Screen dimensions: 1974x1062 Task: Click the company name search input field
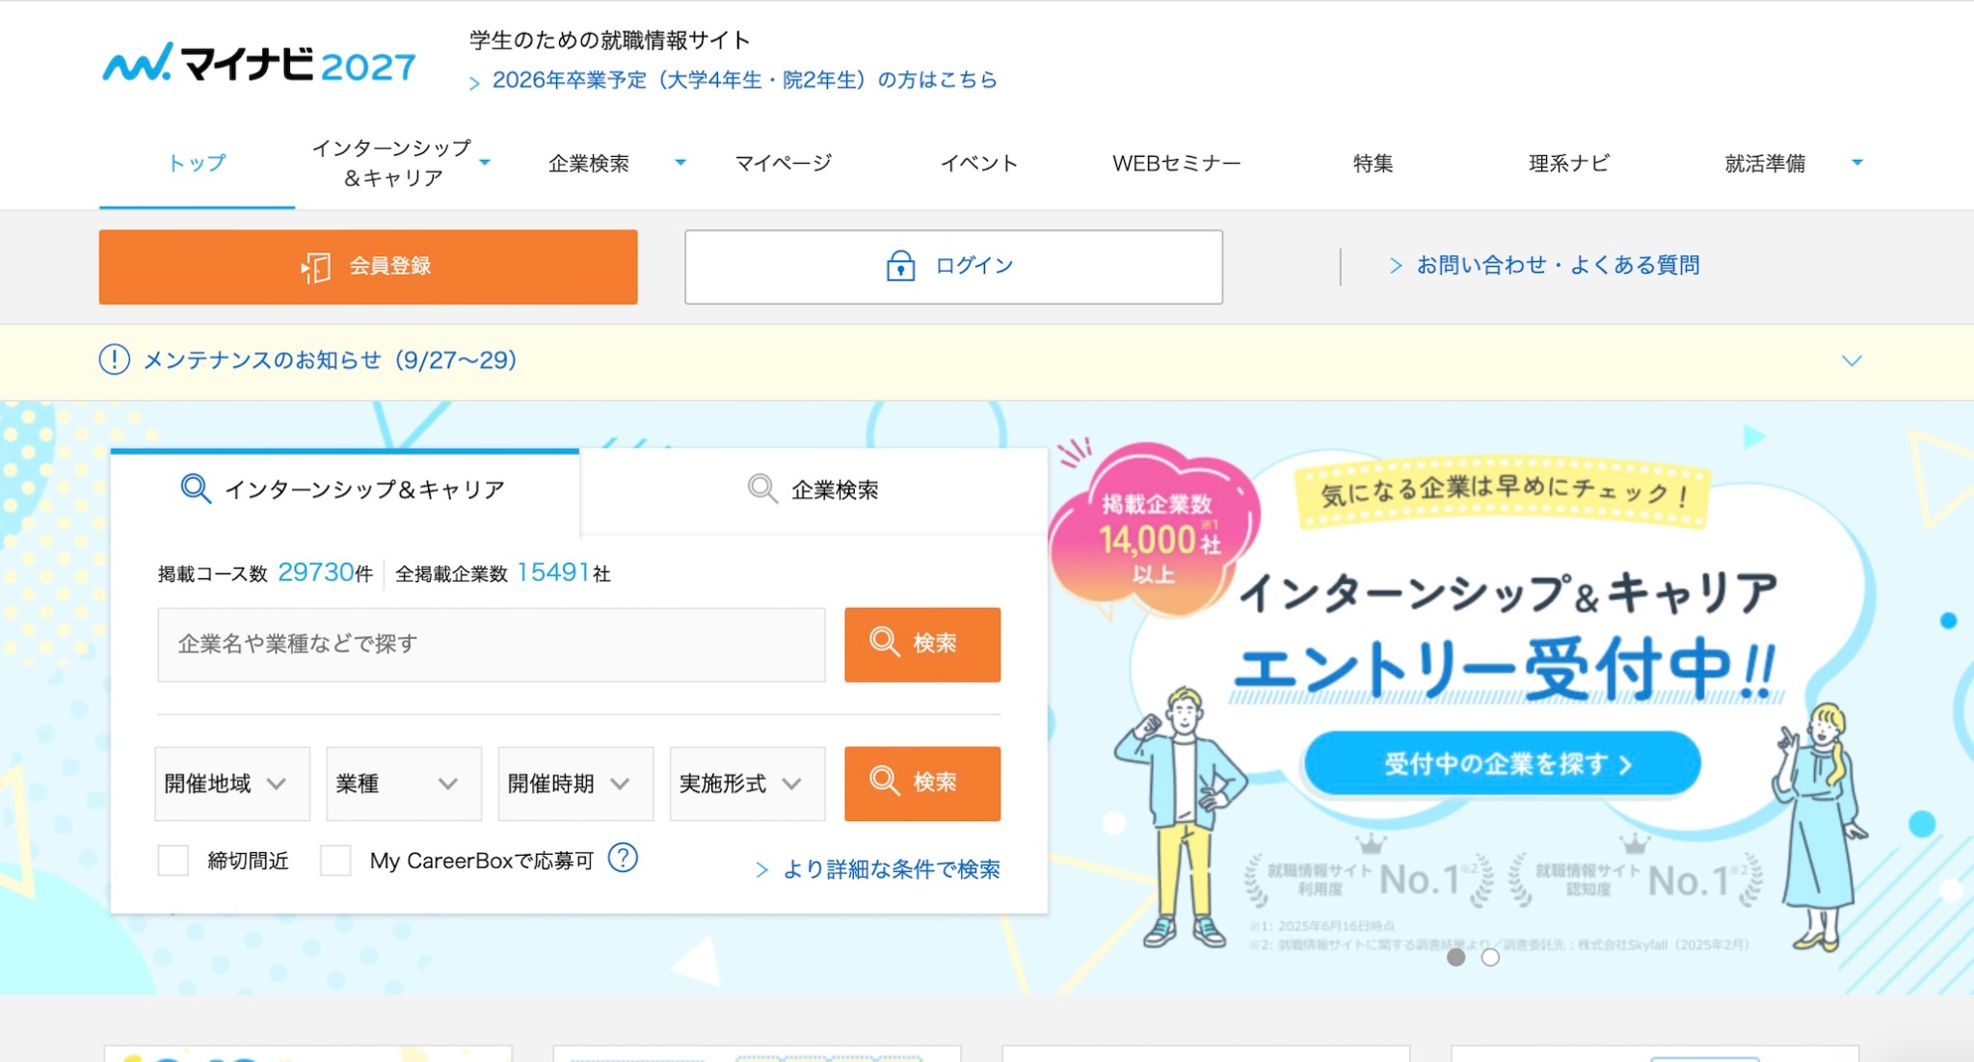(x=491, y=644)
